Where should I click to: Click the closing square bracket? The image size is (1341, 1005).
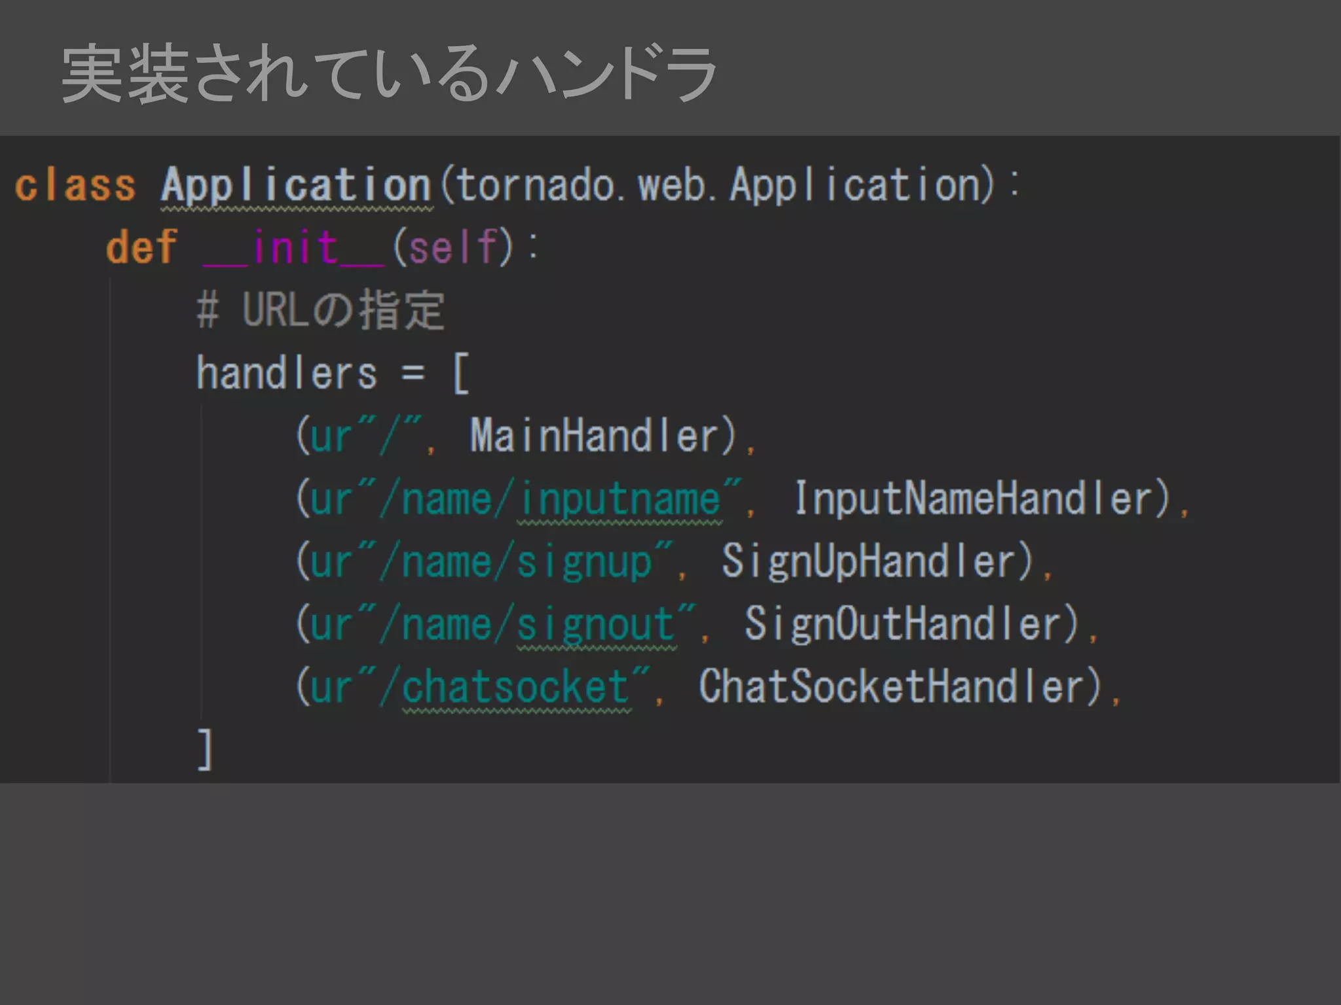[206, 750]
